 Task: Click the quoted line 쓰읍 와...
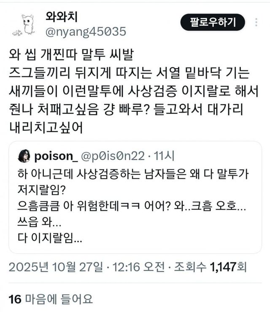[x=39, y=222]
